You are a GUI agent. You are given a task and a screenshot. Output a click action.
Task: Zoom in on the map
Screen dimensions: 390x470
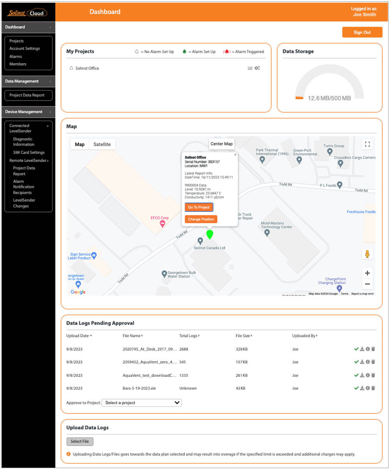[x=367, y=273]
